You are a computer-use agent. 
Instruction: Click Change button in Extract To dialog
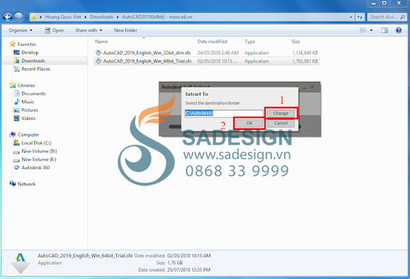281,113
